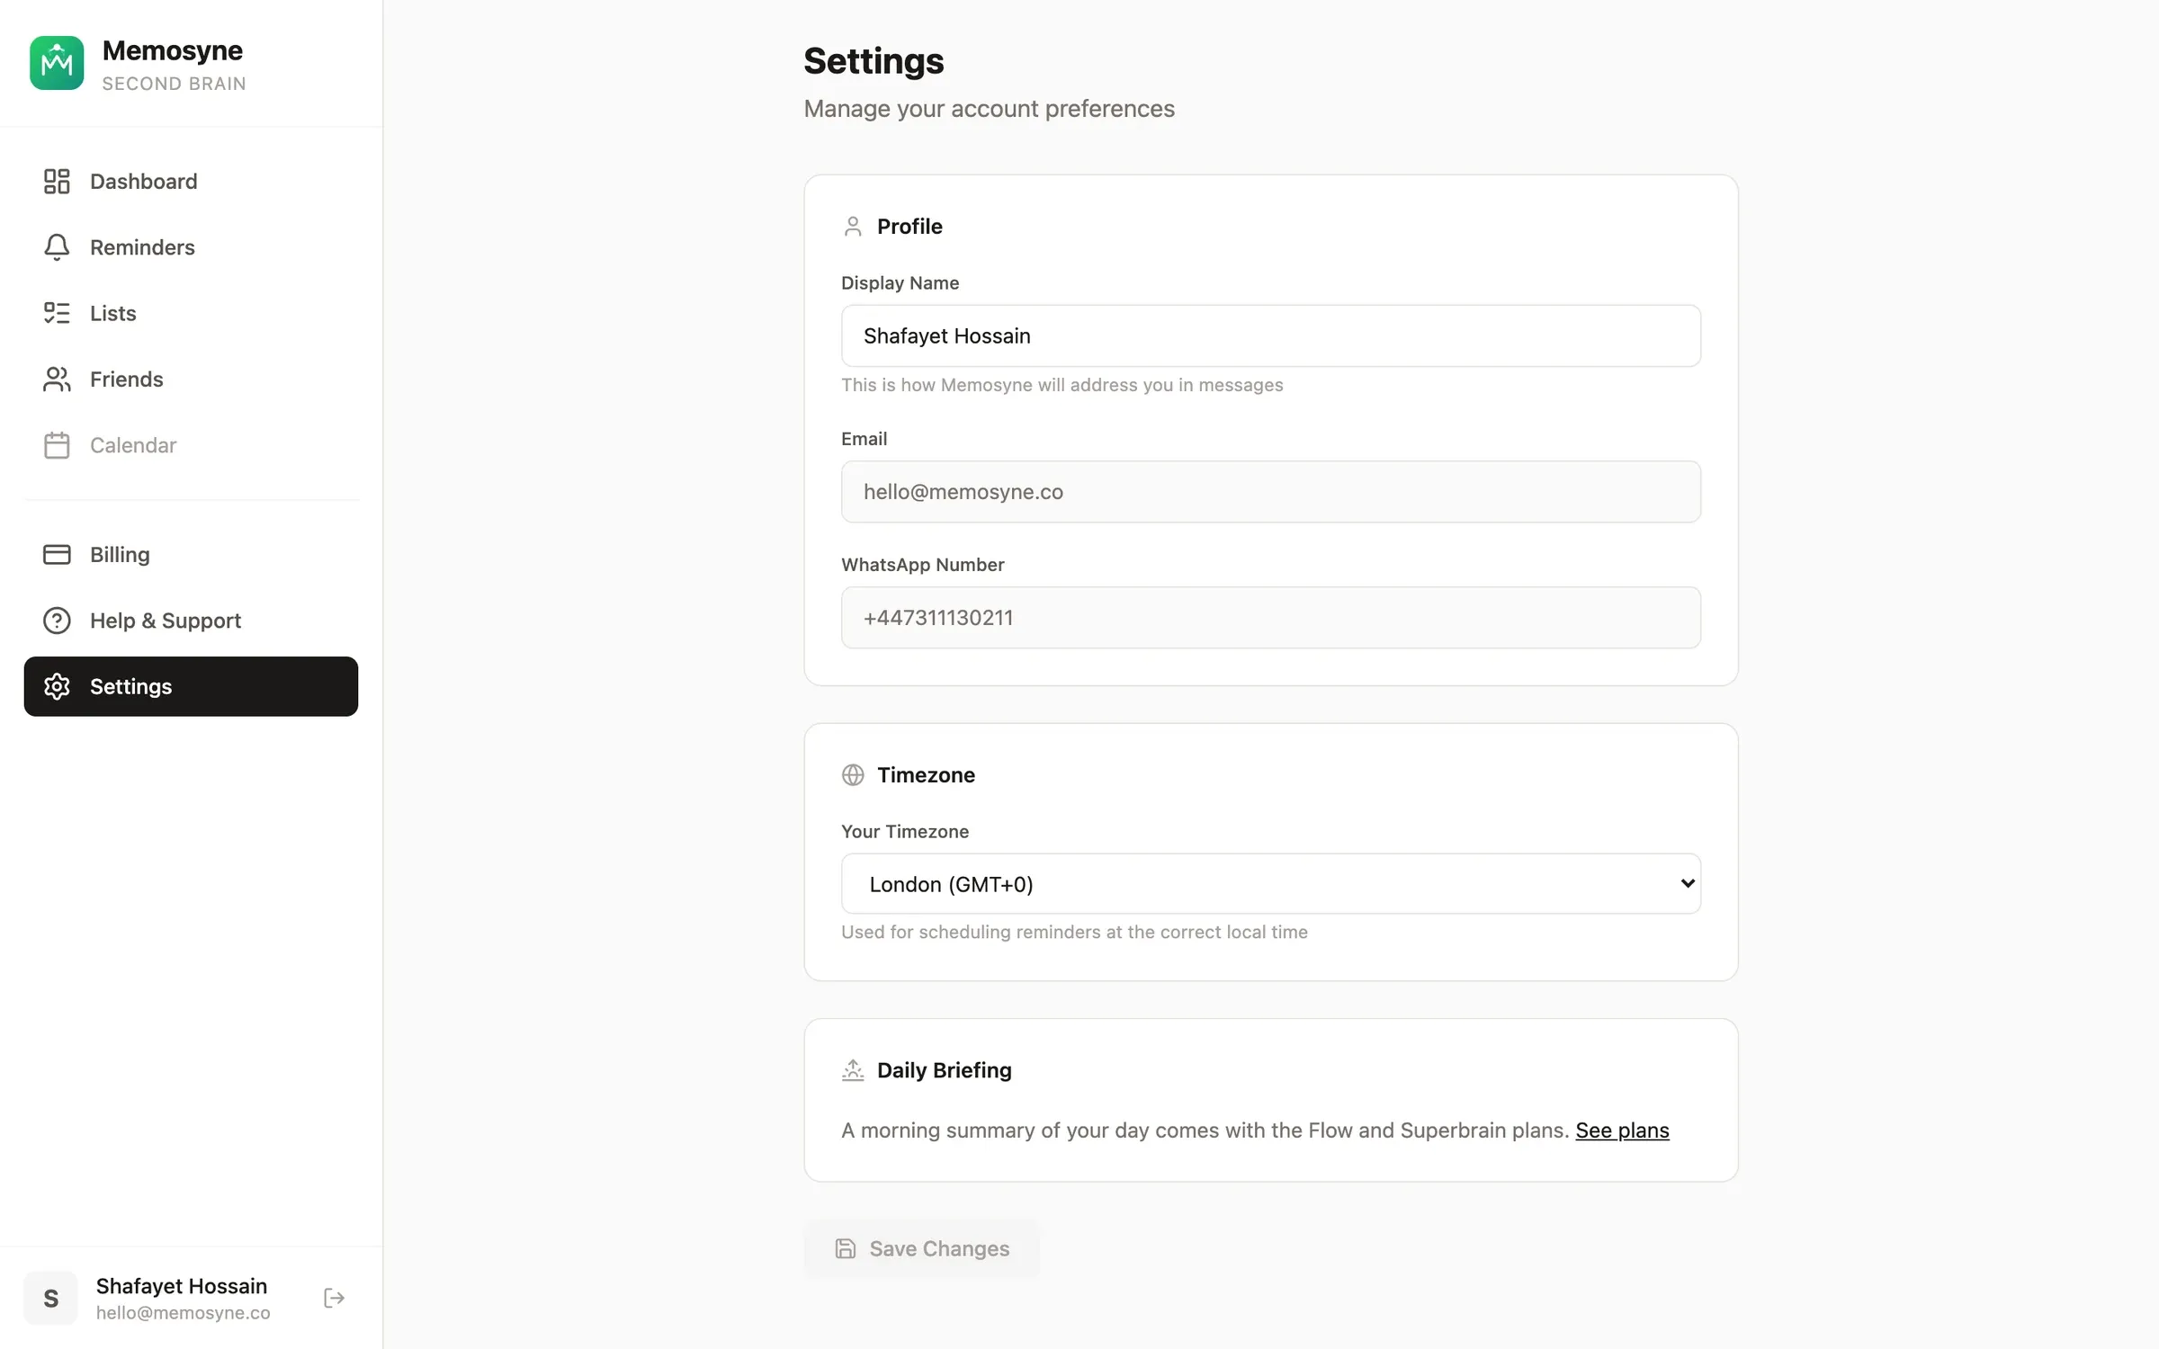This screenshot has height=1349, width=2159.
Task: Click the WhatsApp Number field
Action: 1271,618
